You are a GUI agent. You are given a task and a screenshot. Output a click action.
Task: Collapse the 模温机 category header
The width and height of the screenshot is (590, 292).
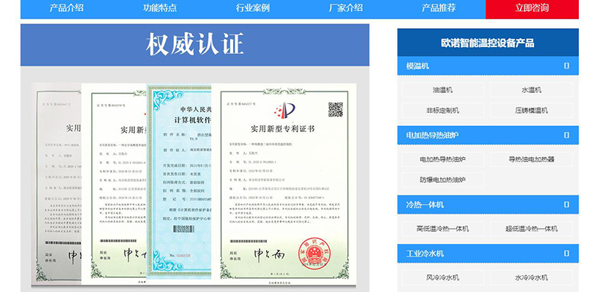pos(488,66)
